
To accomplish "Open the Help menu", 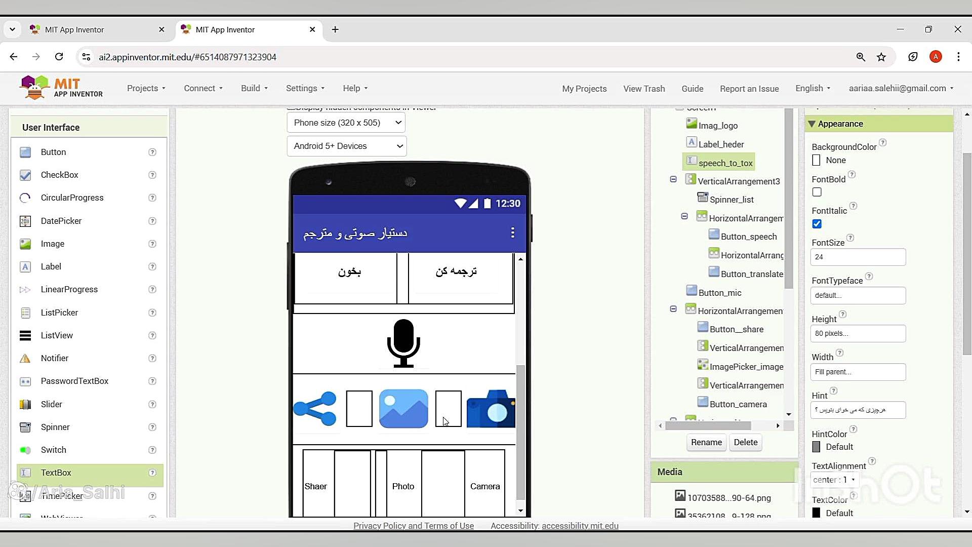I will point(355,88).
